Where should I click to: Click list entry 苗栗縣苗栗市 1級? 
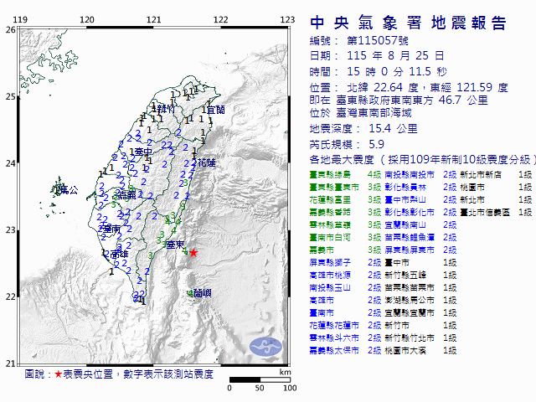coord(420,287)
